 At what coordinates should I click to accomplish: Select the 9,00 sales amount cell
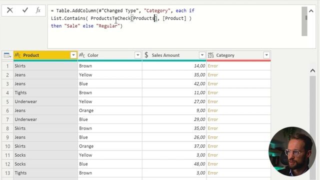tap(174, 110)
